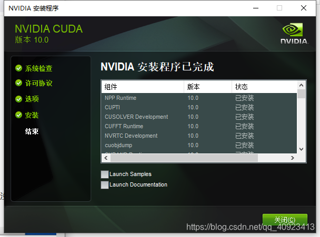Image resolution: width=320 pixels, height=237 pixels.
Task: Click the 版本 column header
Action: tap(208, 87)
